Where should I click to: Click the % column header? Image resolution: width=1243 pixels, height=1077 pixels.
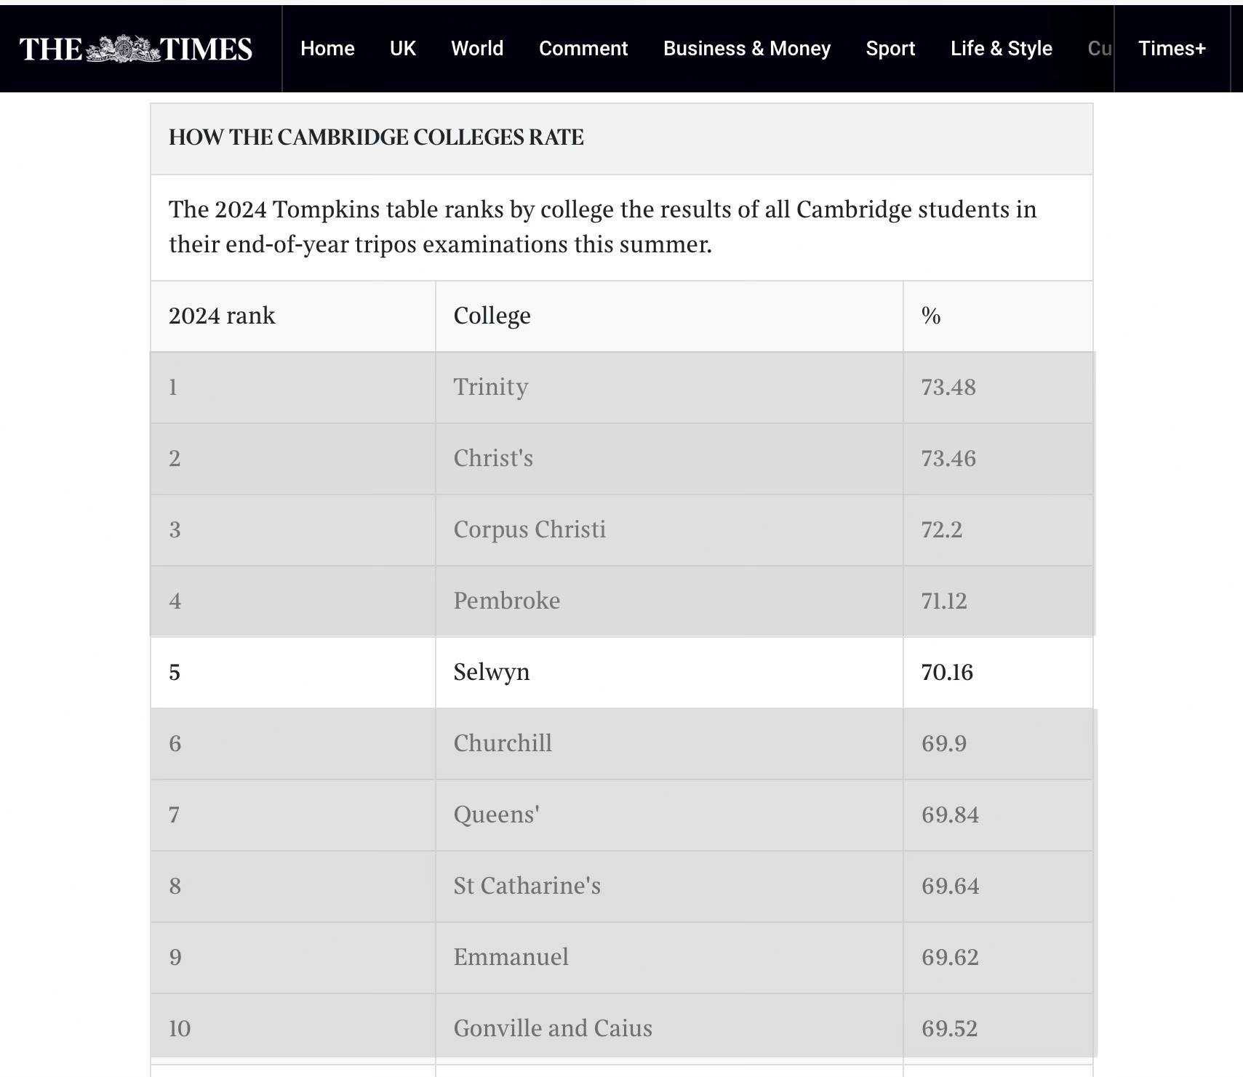point(930,316)
